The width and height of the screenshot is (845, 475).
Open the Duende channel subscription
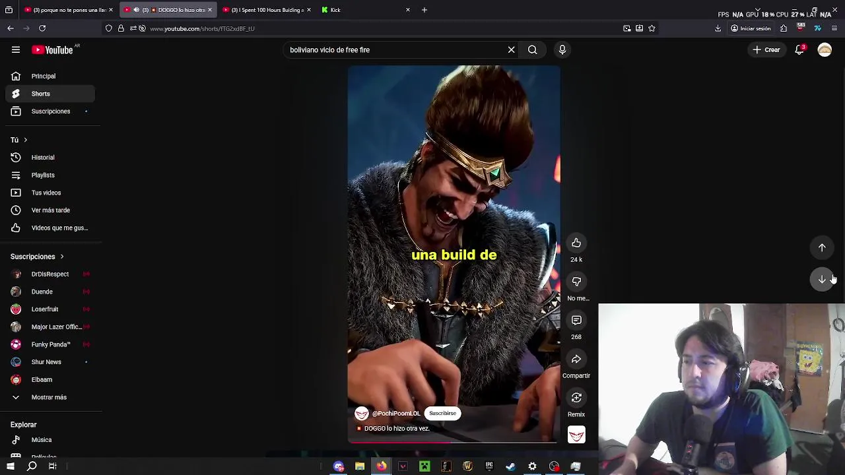pos(50,292)
